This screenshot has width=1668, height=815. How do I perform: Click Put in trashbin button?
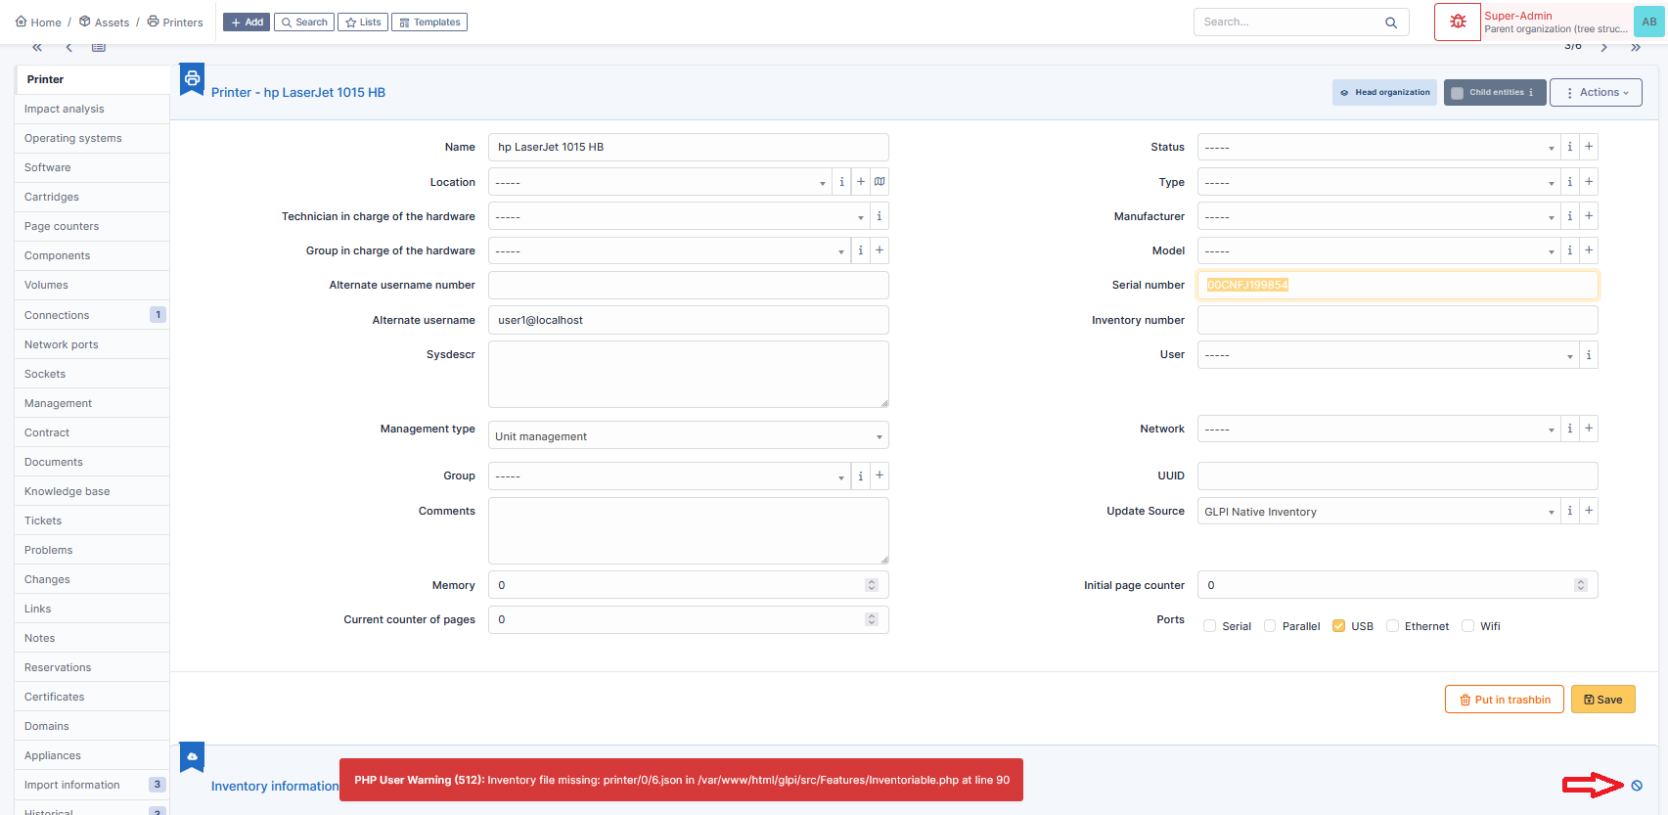tap(1504, 700)
